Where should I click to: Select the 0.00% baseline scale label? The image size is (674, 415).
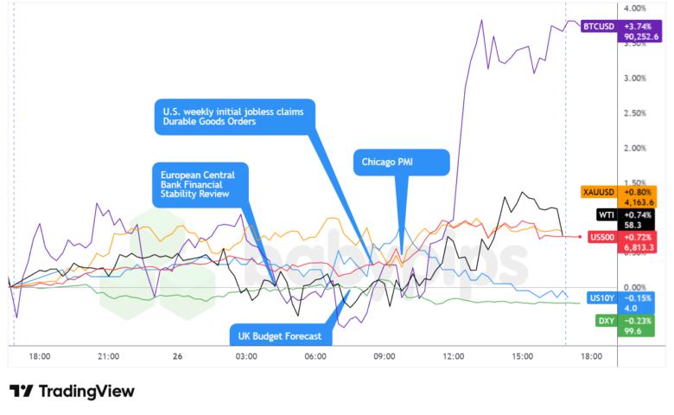point(635,287)
